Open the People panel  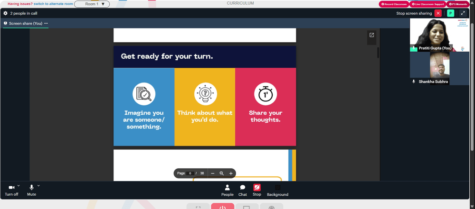tap(227, 191)
